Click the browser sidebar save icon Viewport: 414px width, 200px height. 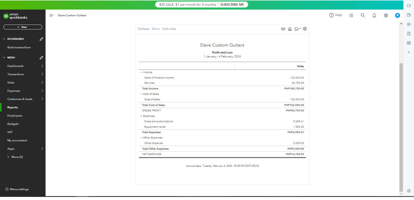409,34
